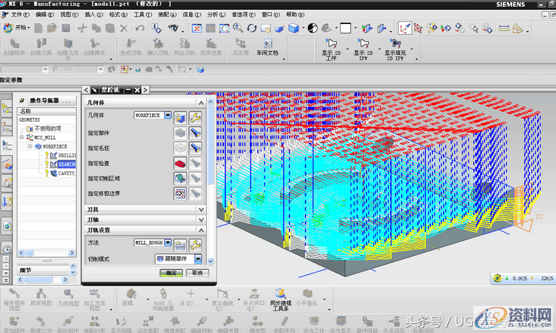Click the Fit view icon in toolbar
This screenshot has height=333, width=556.
(x=197, y=28)
